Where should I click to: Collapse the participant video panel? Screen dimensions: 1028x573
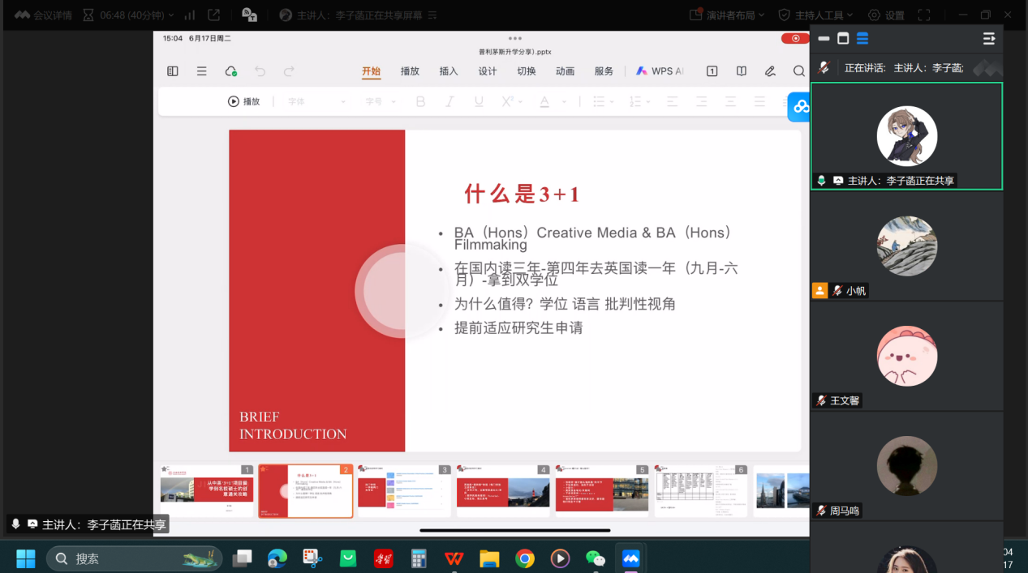tap(988, 38)
